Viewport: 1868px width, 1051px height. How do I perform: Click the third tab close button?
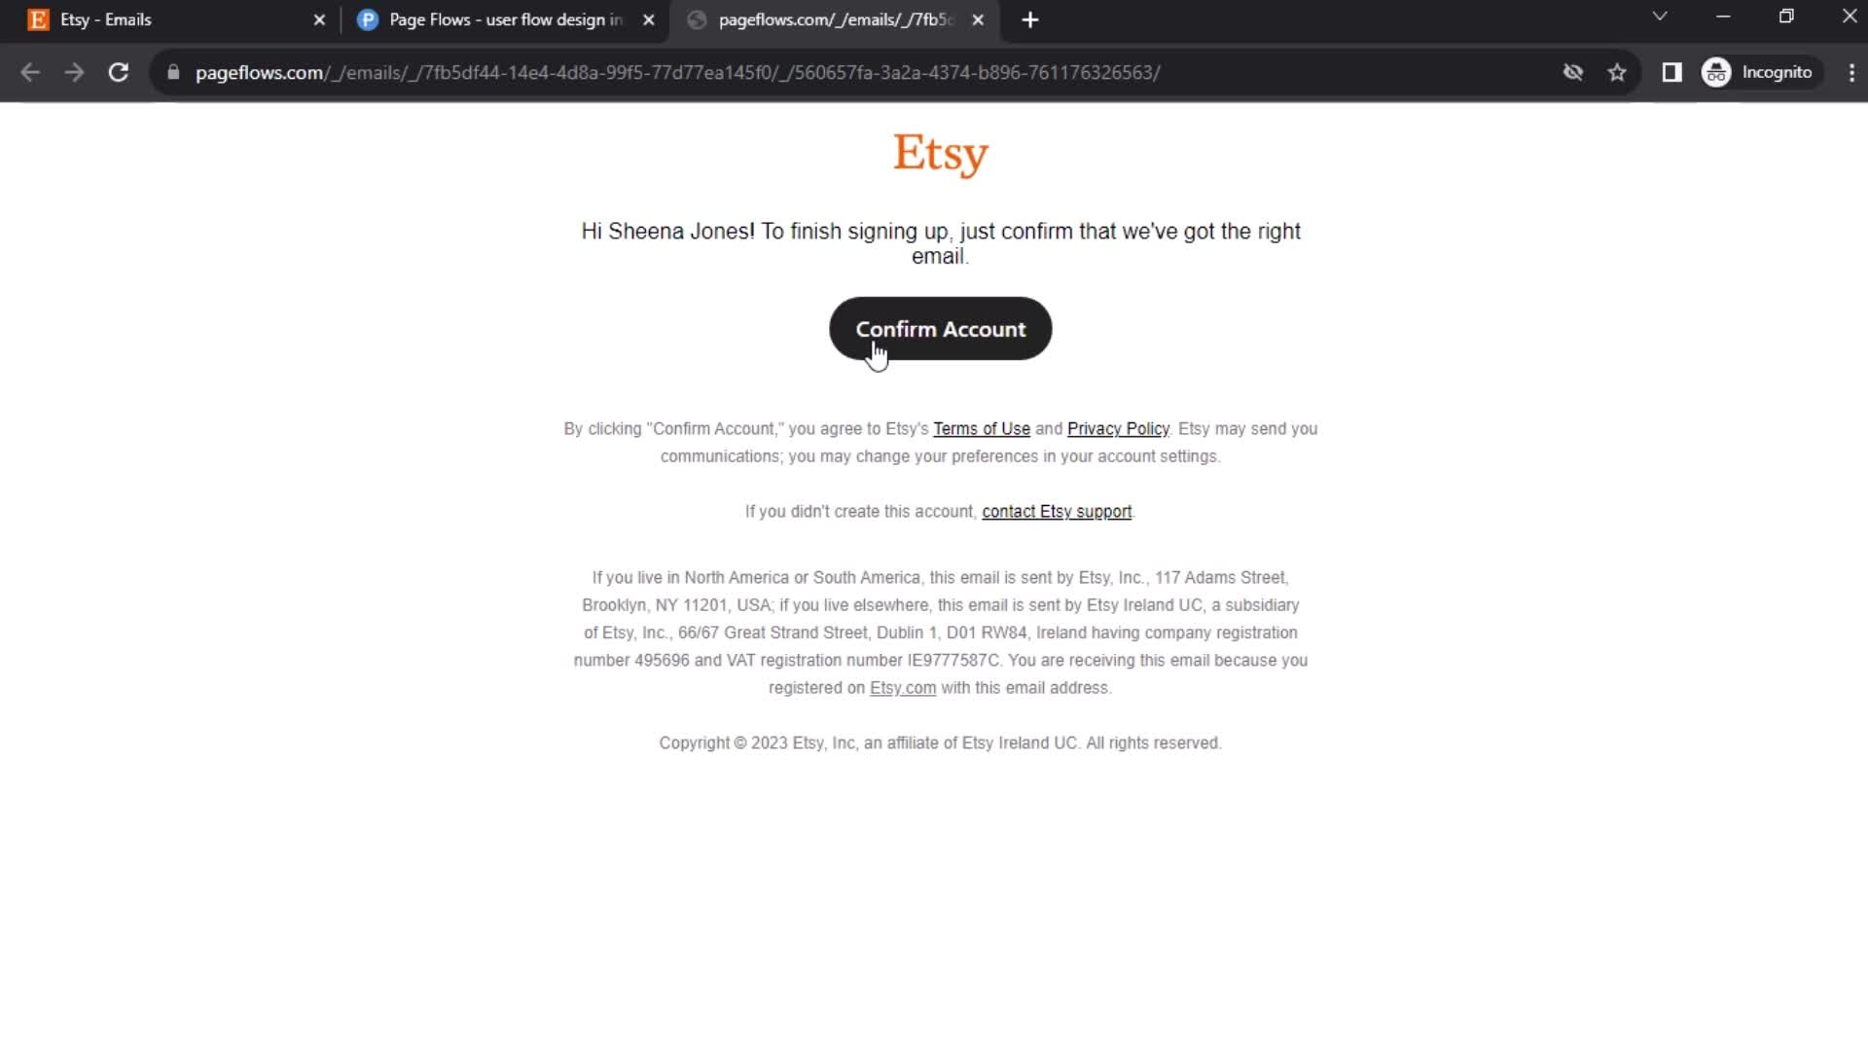point(978,19)
